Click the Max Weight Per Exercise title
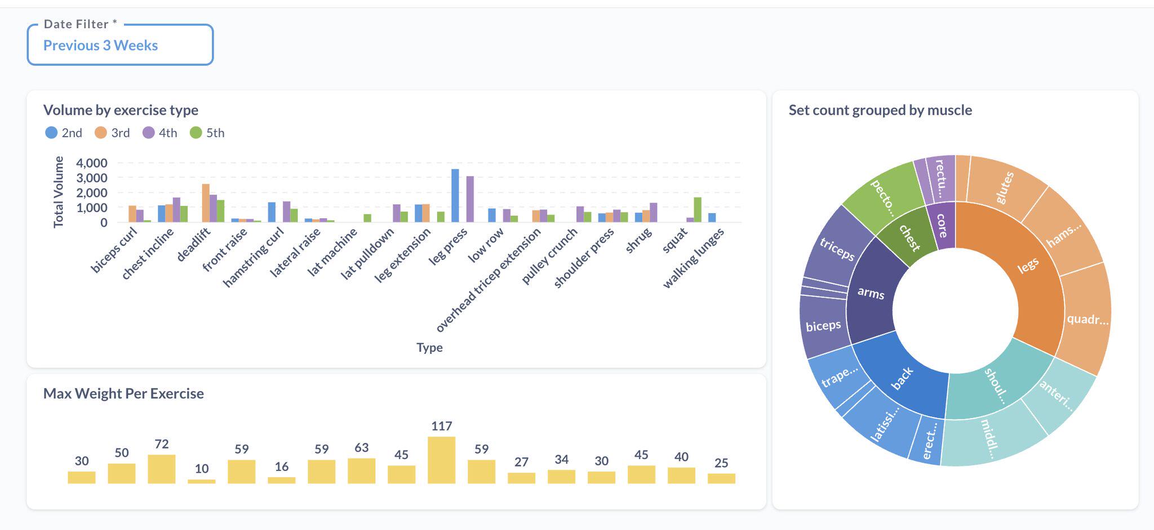The width and height of the screenshot is (1154, 530). pos(123,393)
